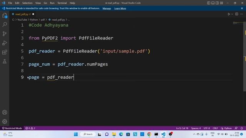Open the File menu
The image size is (246, 138).
pyautogui.click(x=10, y=3)
